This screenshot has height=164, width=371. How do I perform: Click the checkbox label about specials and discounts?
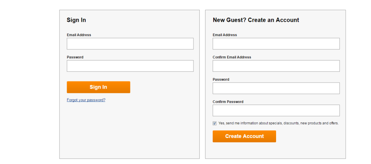tap(278, 123)
